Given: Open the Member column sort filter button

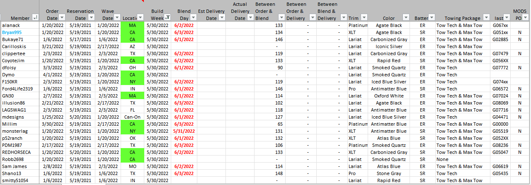Looking at the screenshot, I should pos(35,17).
